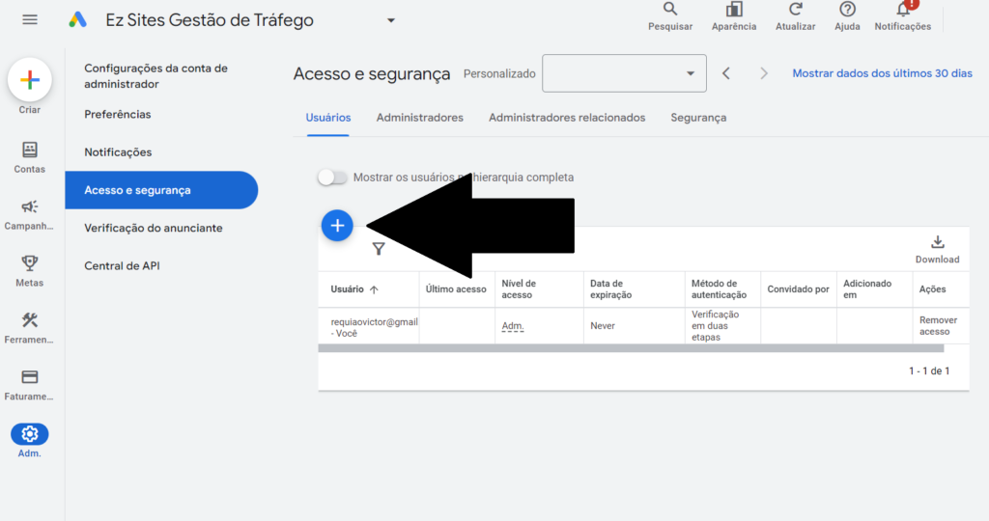Click the Criar plus button
Image resolution: width=989 pixels, height=521 pixels.
(x=30, y=80)
